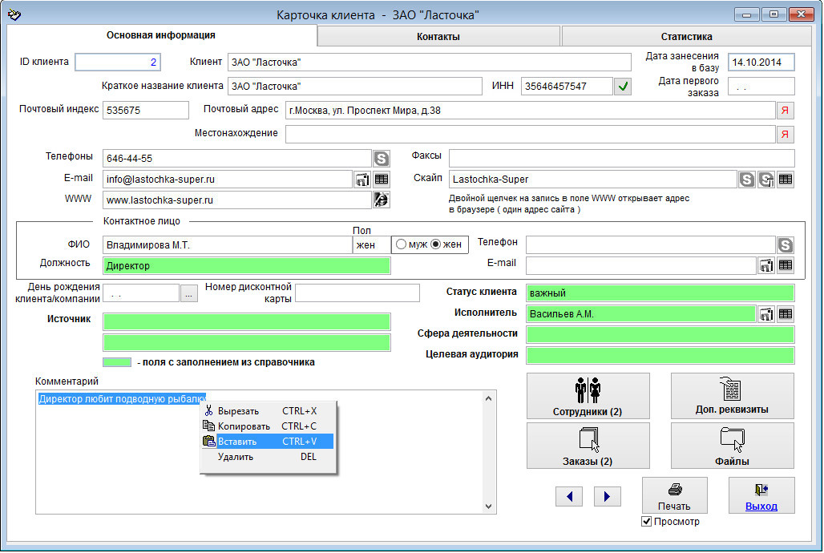Click Skype icon next to Телефоны field

(382, 159)
